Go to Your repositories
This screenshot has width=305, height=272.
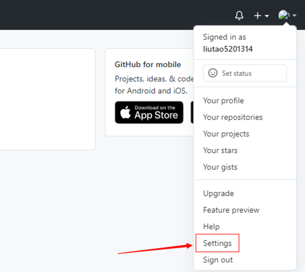[233, 117]
